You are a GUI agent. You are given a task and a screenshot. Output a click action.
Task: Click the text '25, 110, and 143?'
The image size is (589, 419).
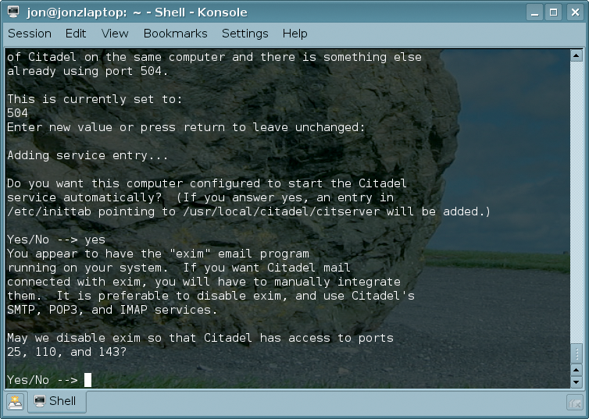(x=67, y=352)
